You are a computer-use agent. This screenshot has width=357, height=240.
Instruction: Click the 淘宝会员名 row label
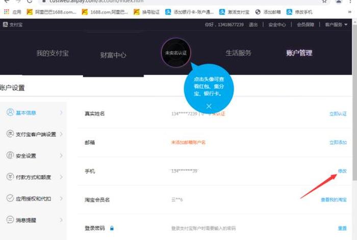(97, 200)
